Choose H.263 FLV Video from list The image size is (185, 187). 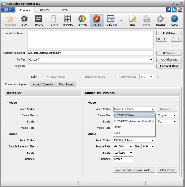pos(134,115)
